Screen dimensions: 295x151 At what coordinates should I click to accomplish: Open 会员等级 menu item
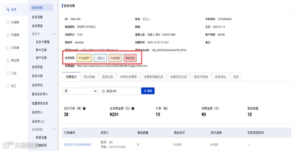point(37,26)
